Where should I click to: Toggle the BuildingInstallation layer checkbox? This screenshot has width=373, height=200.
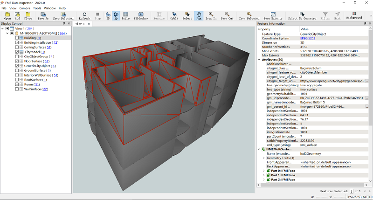tap(17, 42)
